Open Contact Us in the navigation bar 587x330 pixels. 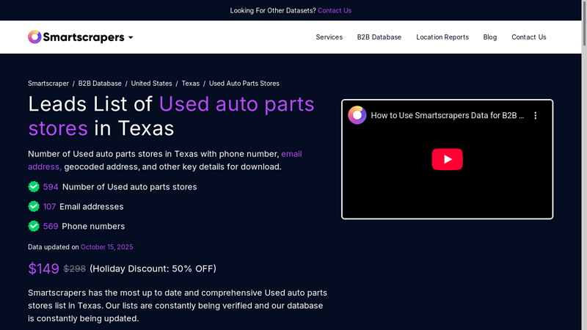pyautogui.click(x=528, y=37)
